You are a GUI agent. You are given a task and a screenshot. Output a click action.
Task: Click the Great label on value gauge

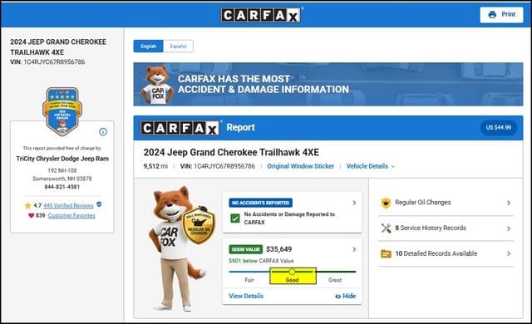tap(335, 280)
